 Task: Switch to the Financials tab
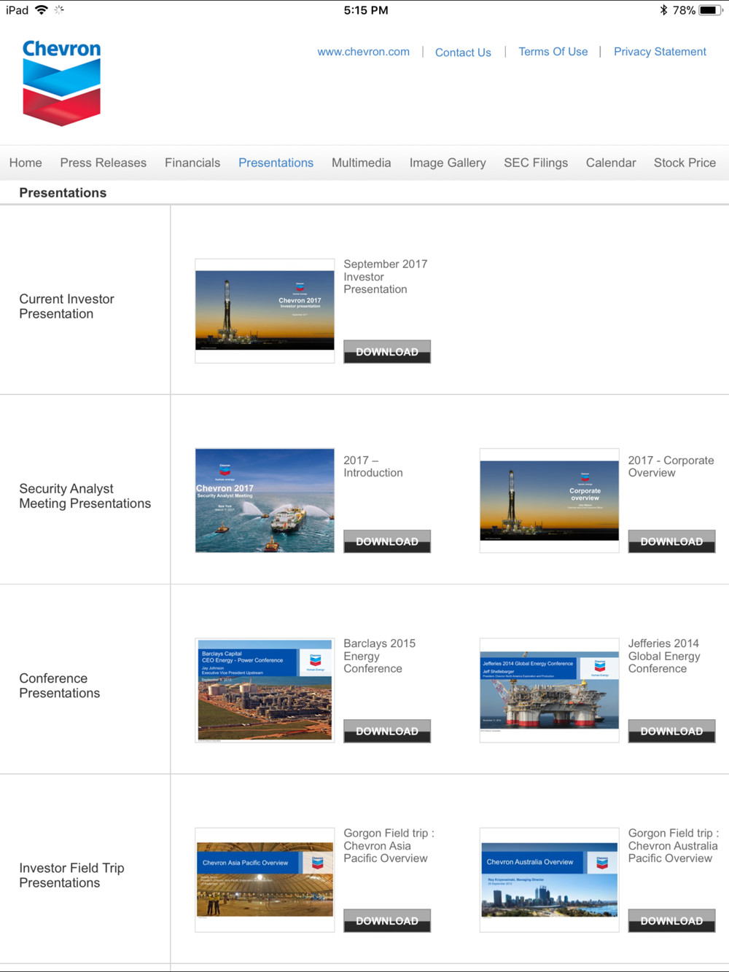(192, 162)
